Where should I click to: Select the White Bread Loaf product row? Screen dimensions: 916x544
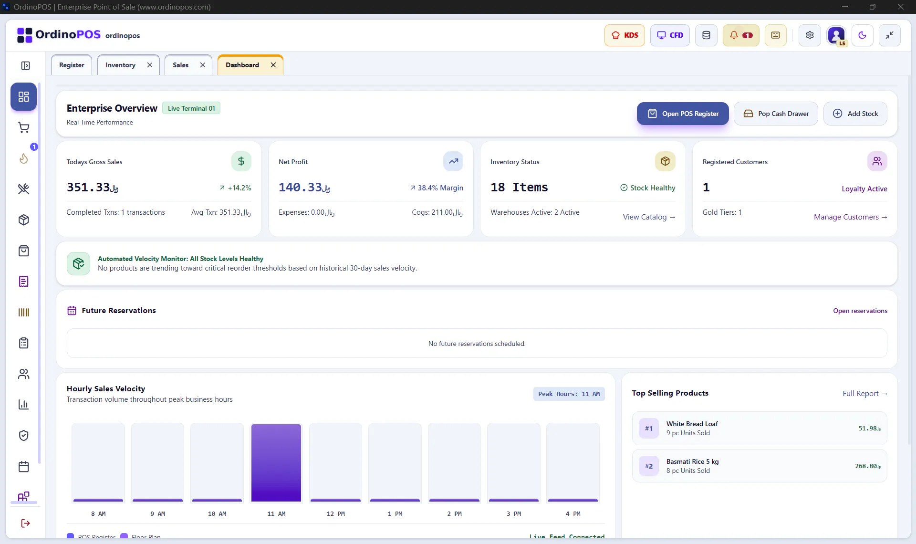pyautogui.click(x=760, y=429)
